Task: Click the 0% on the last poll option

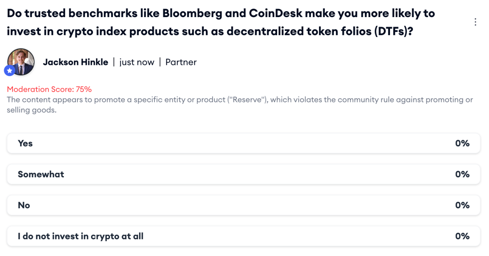Action: tap(462, 236)
